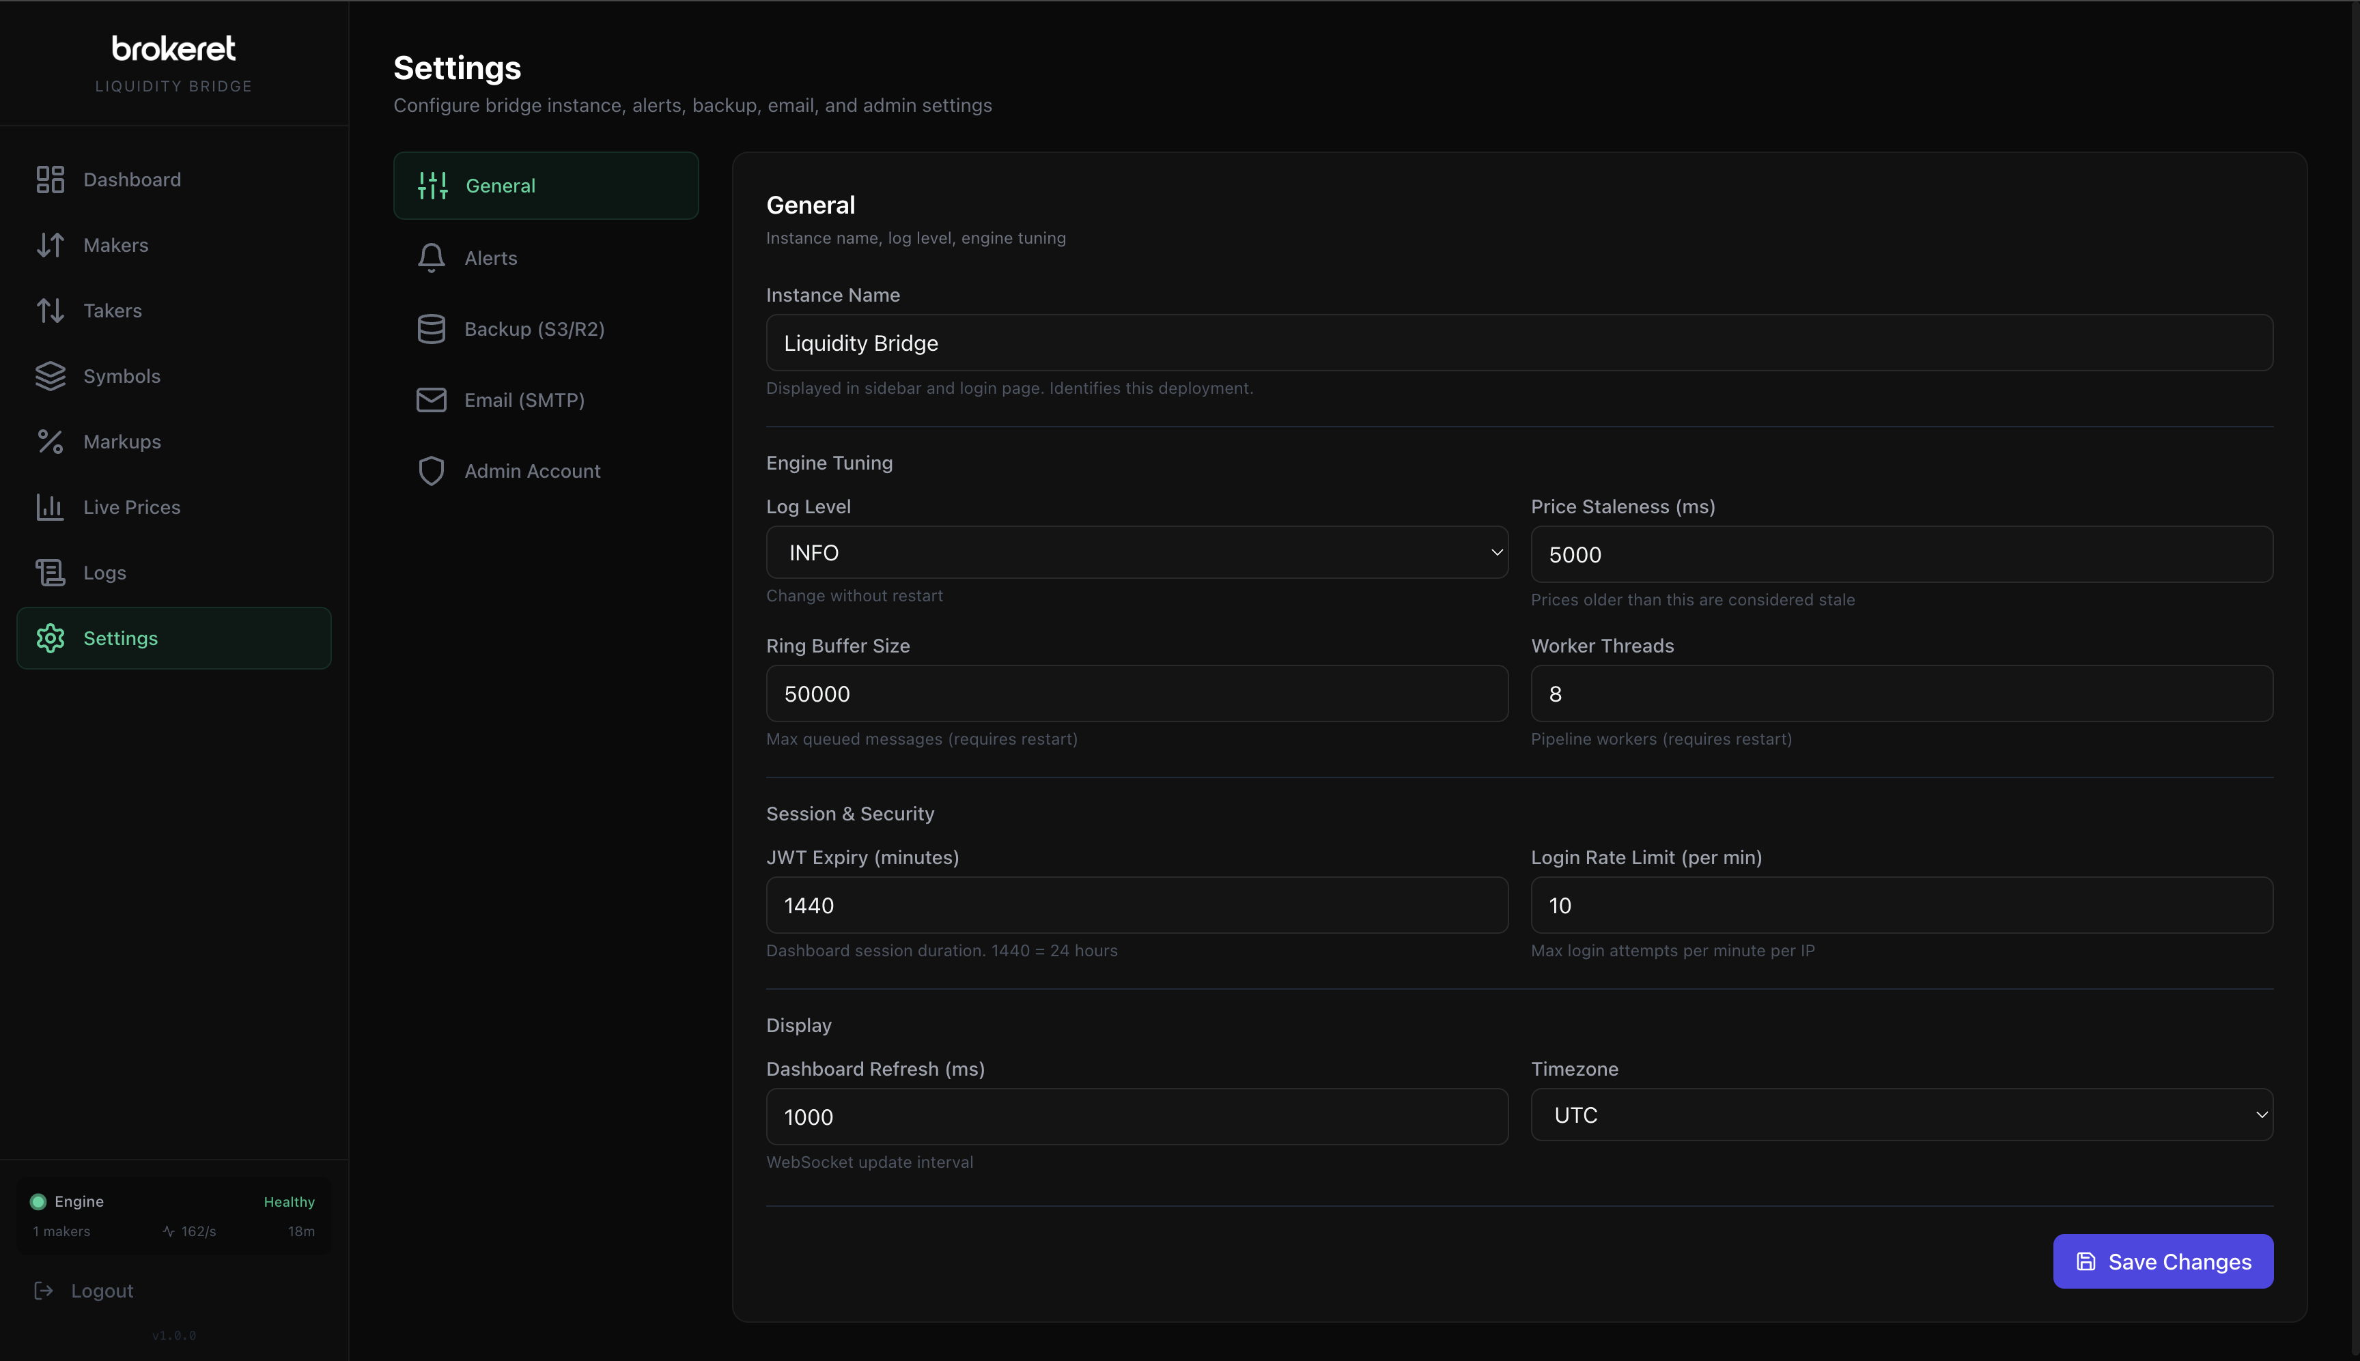Switch to the Backup (S3/R2) tab
Viewport: 2360px width, 1361px height.
pyautogui.click(x=546, y=328)
